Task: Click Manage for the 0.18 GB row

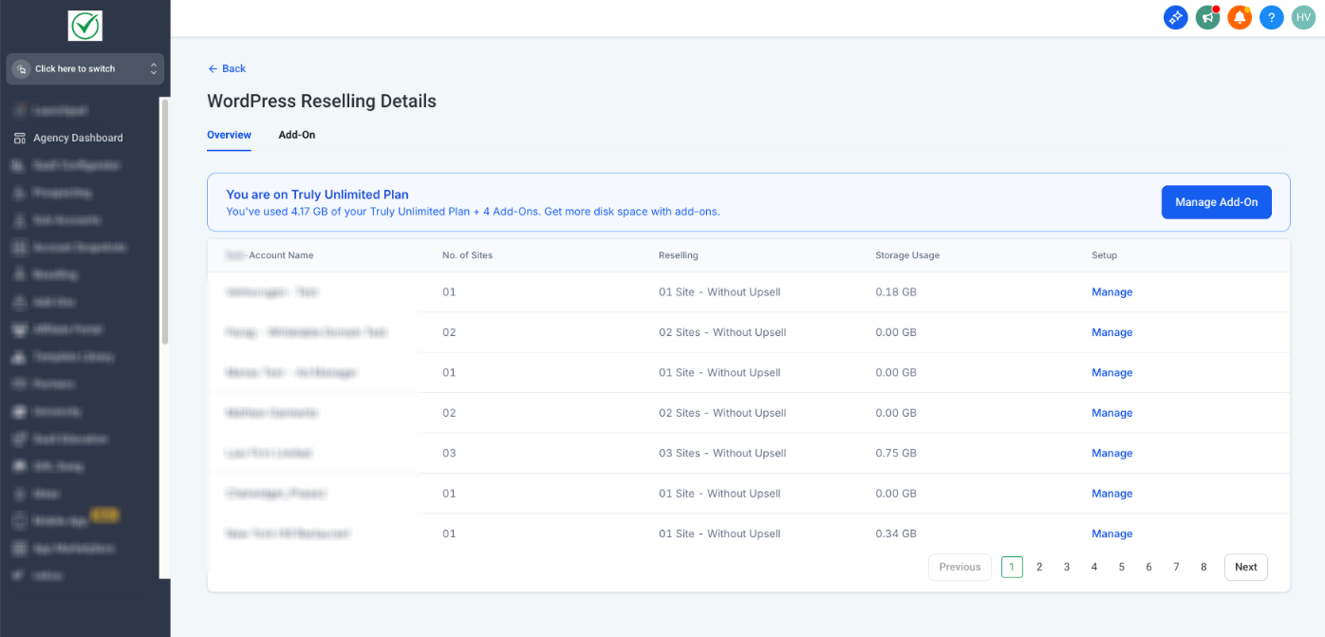Action: pos(1111,292)
